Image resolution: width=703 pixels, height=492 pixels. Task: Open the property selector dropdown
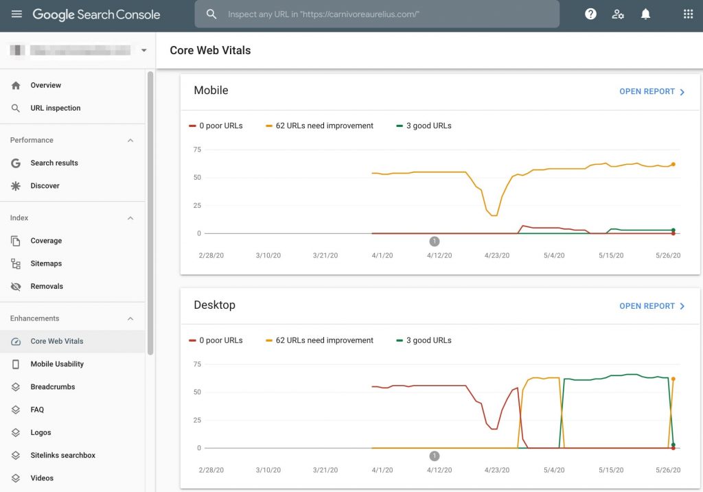(x=143, y=50)
